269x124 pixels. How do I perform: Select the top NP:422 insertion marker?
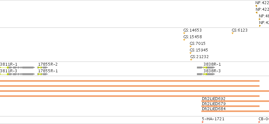pyautogui.click(x=256, y=6)
